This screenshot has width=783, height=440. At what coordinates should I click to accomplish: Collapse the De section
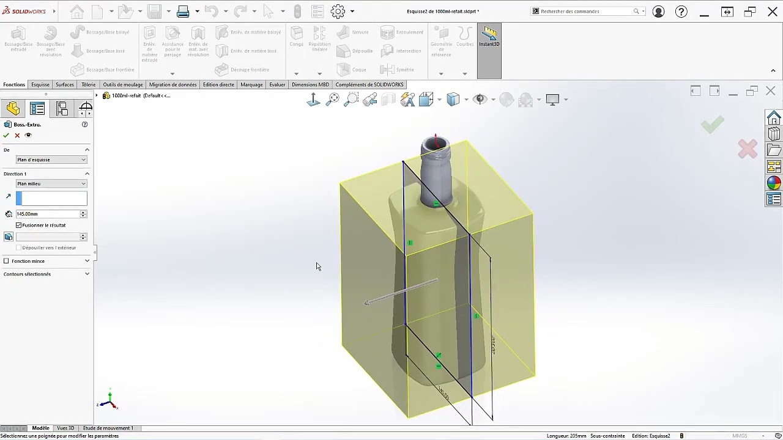[87, 150]
